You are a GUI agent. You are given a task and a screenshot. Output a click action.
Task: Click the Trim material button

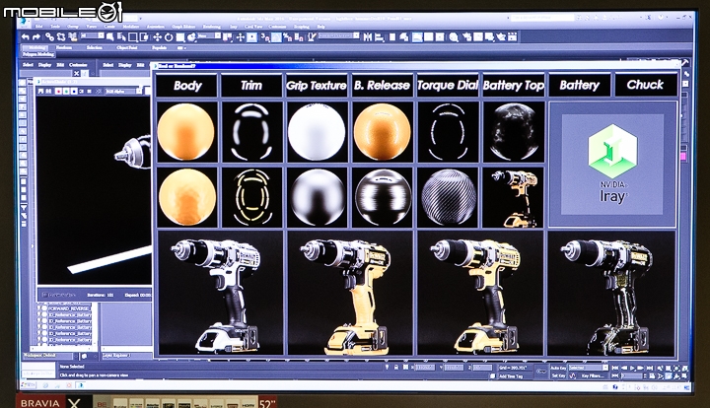coord(251,85)
